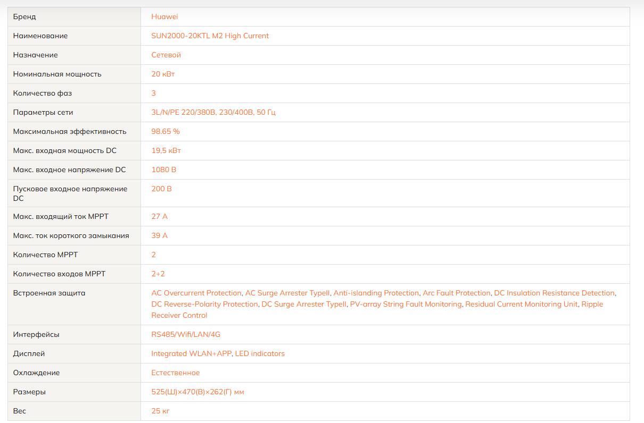The height and width of the screenshot is (423, 644).
Task: Select the 98.65 % efficiency value
Action: point(166,131)
